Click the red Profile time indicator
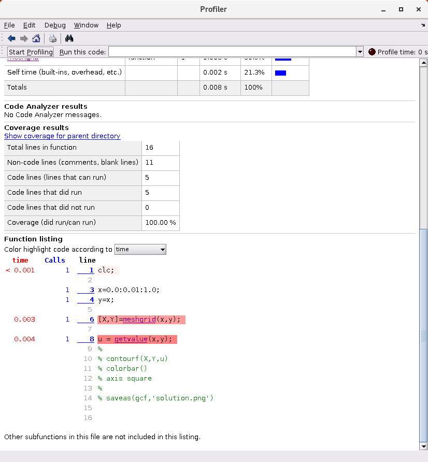Viewport: 428px width, 462px height. click(372, 52)
